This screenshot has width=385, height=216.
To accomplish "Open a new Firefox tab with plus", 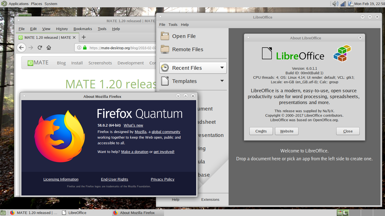I will tap(83, 37).
